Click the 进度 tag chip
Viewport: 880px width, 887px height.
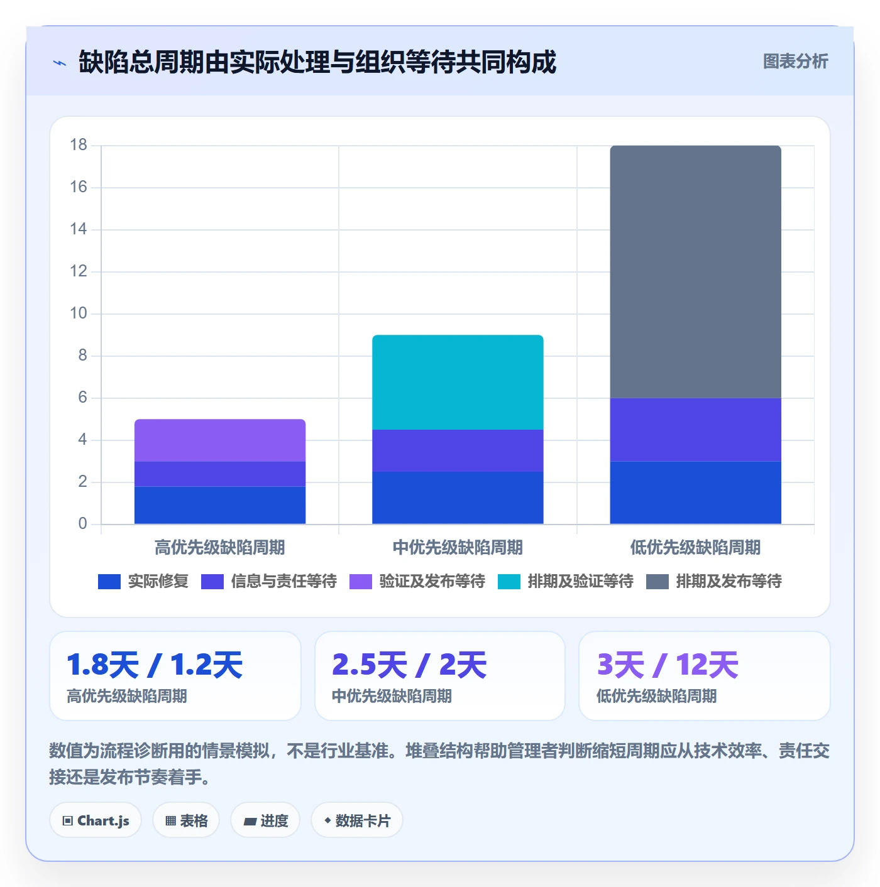click(265, 820)
